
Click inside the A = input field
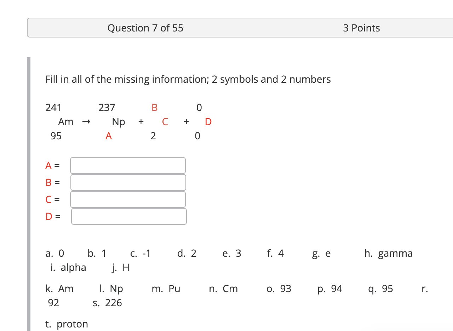tap(128, 165)
